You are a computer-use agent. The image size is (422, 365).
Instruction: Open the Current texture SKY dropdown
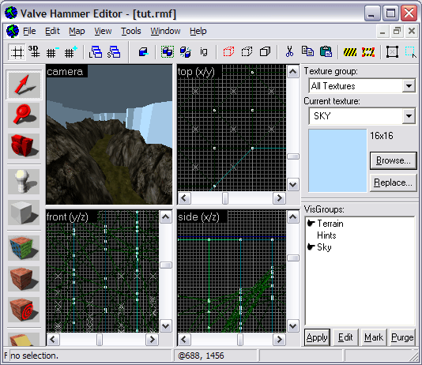409,116
